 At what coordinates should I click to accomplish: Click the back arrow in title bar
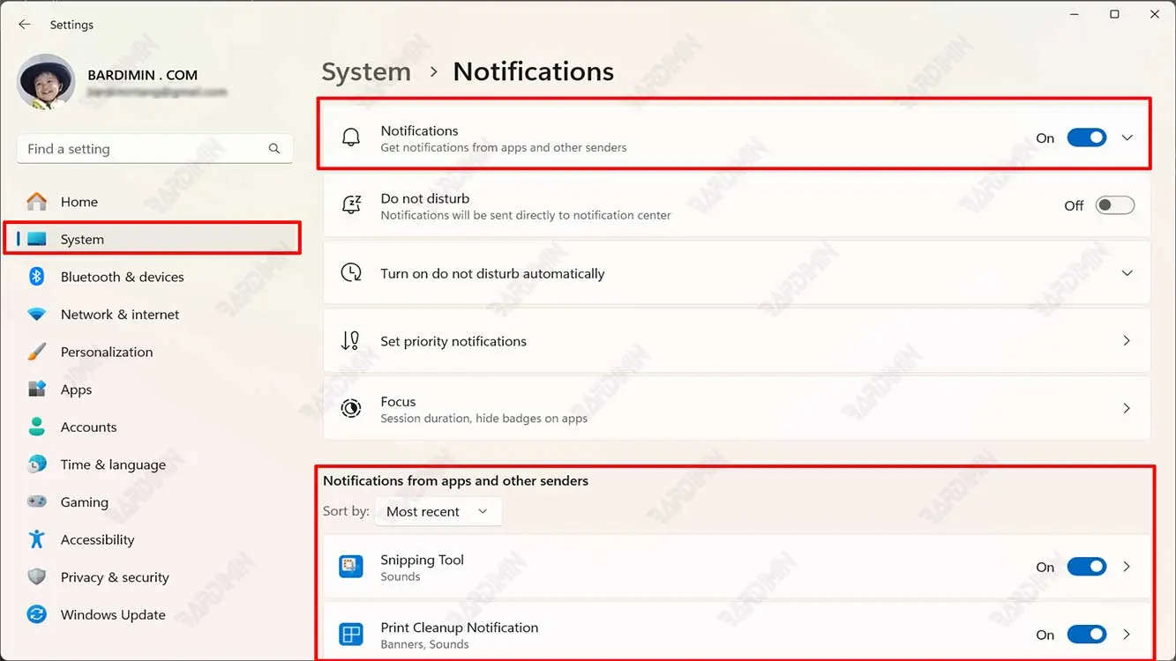click(25, 25)
